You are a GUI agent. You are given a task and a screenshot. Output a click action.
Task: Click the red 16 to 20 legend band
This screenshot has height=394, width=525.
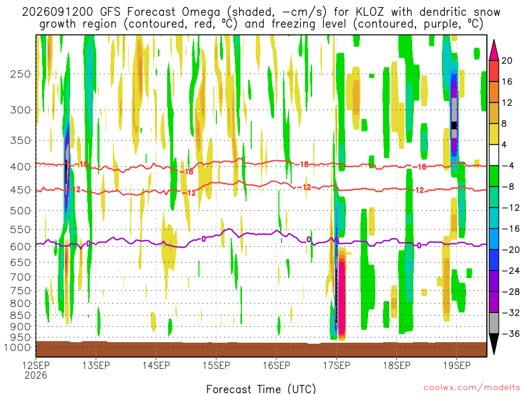(494, 71)
